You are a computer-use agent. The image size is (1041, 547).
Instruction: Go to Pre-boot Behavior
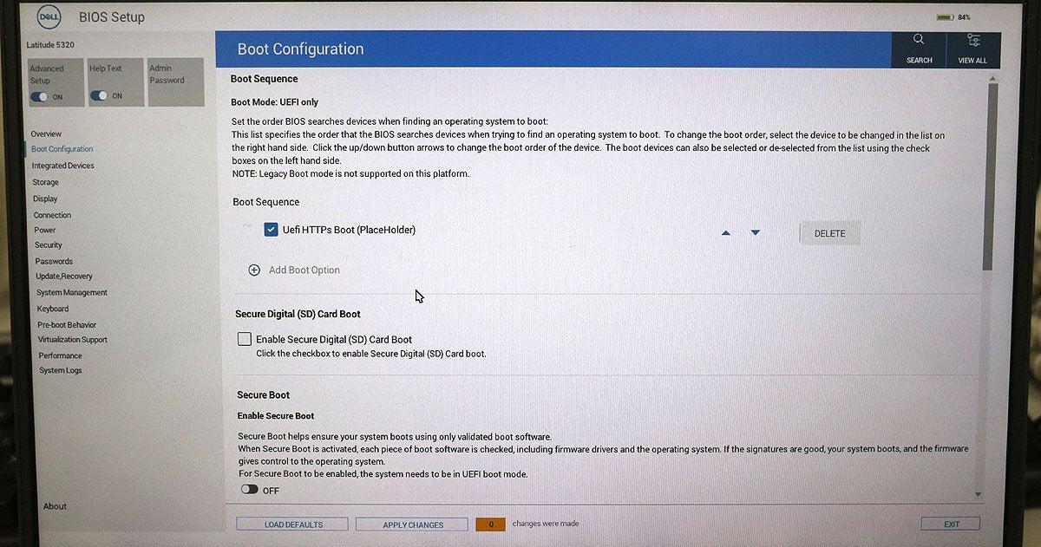point(67,324)
